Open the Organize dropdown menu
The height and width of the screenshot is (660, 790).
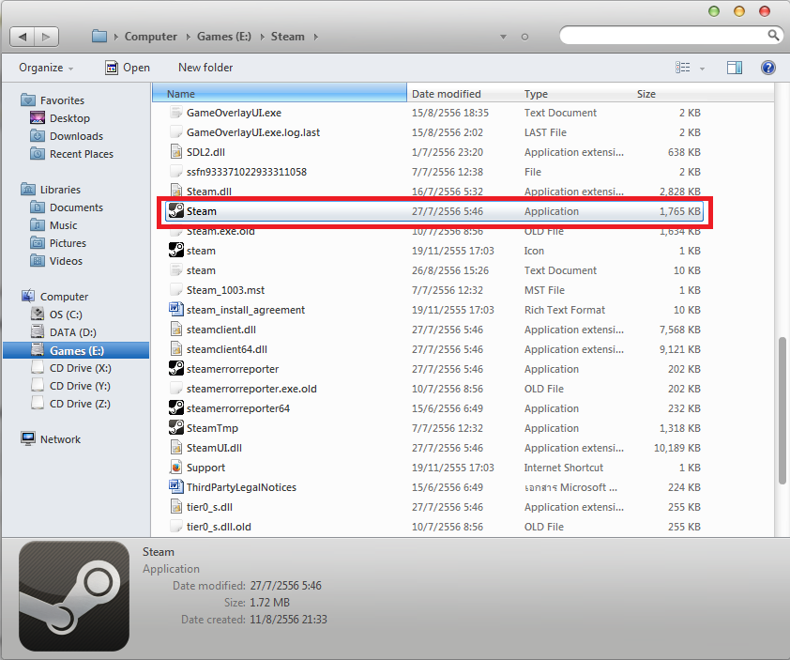click(46, 68)
